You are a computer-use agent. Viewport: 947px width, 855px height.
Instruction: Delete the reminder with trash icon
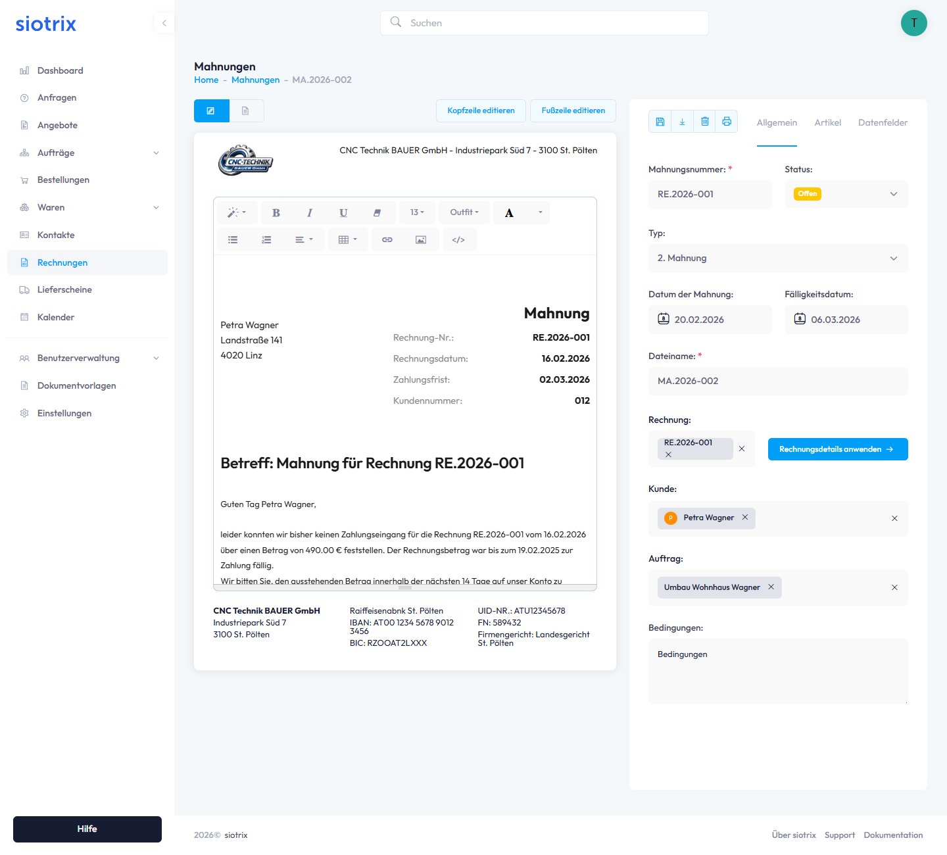[x=704, y=122]
